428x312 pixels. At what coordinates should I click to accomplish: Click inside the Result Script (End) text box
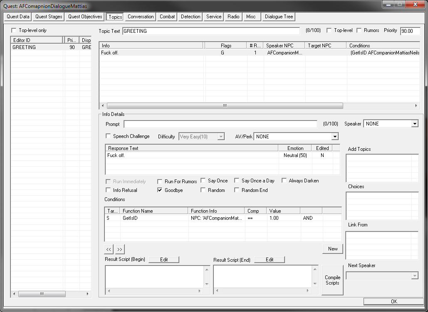tap(262, 277)
